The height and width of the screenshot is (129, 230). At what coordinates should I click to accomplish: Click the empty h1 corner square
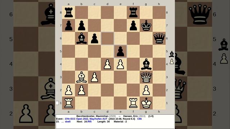click(159, 103)
